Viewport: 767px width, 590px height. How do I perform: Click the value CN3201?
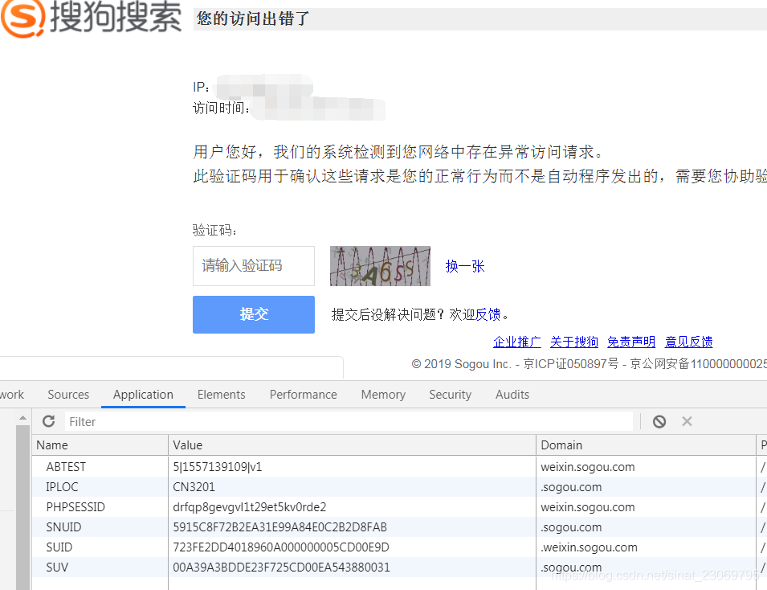(194, 487)
